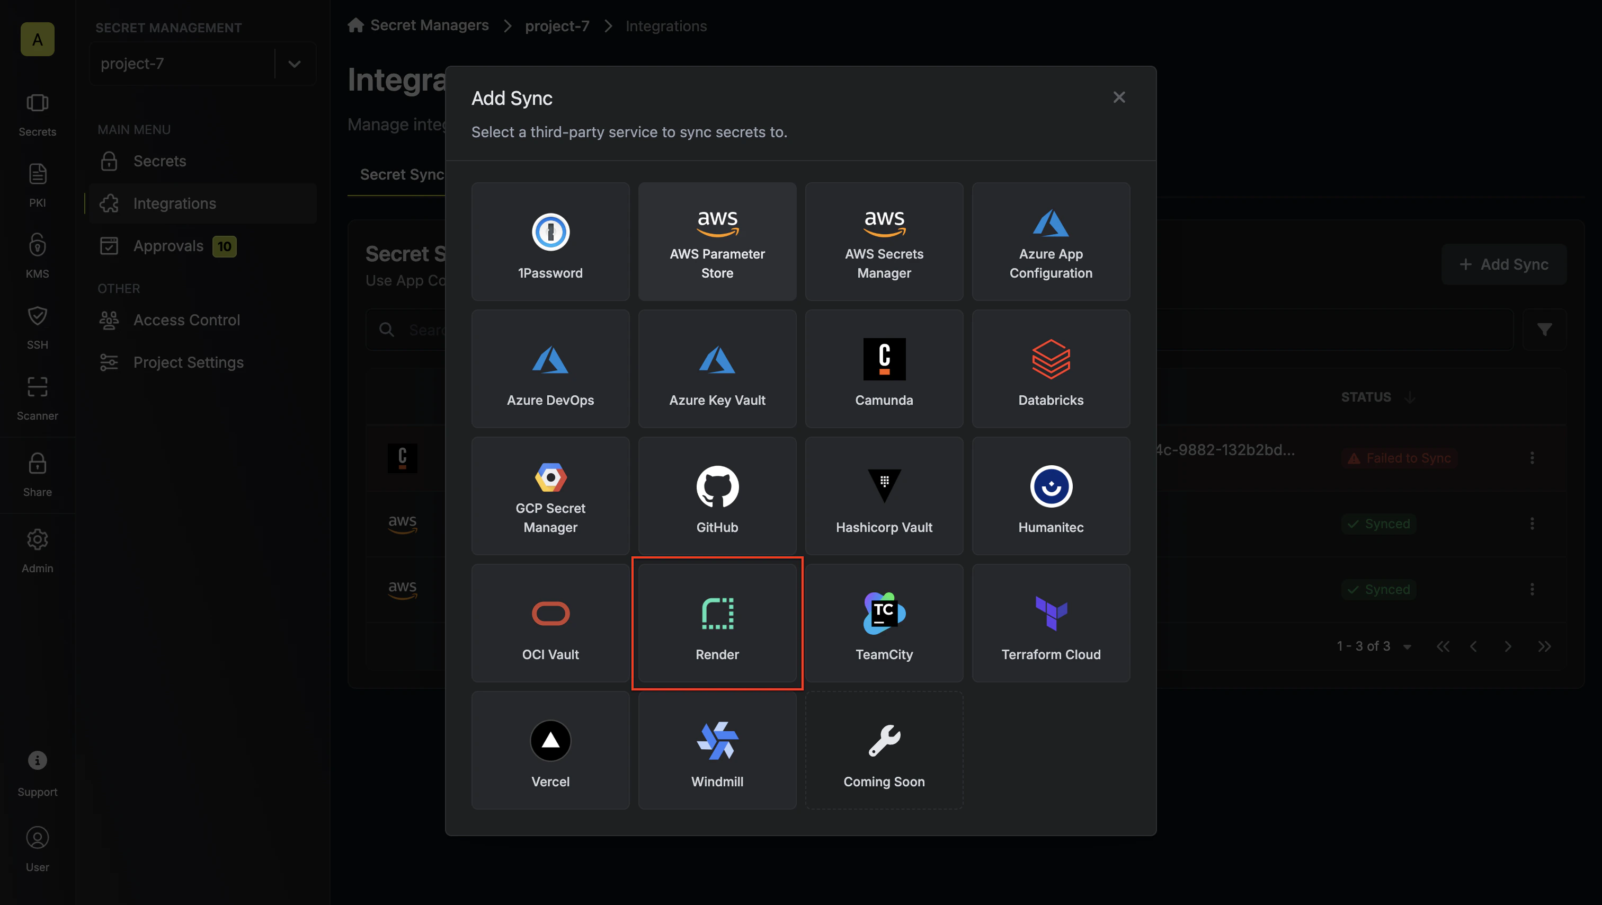Open Secrets in the left icon rail
This screenshot has height=905, width=1602.
pos(37,115)
